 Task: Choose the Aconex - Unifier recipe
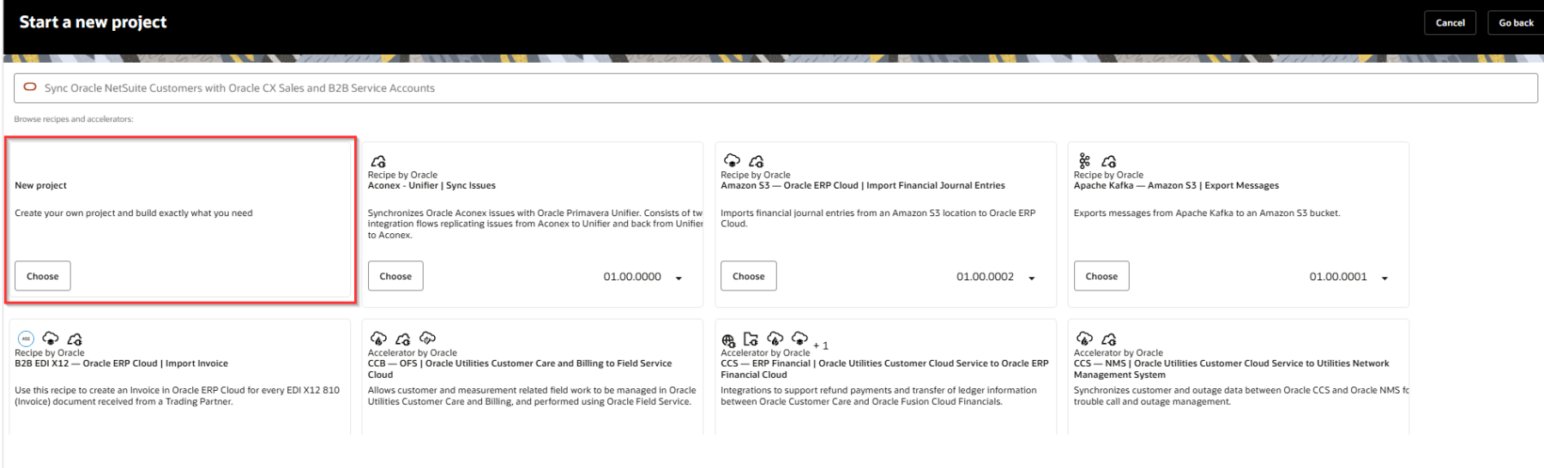[x=395, y=276]
